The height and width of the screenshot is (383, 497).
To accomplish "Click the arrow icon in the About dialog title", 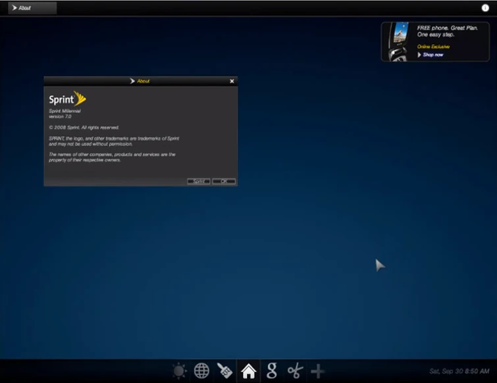I will coord(132,81).
